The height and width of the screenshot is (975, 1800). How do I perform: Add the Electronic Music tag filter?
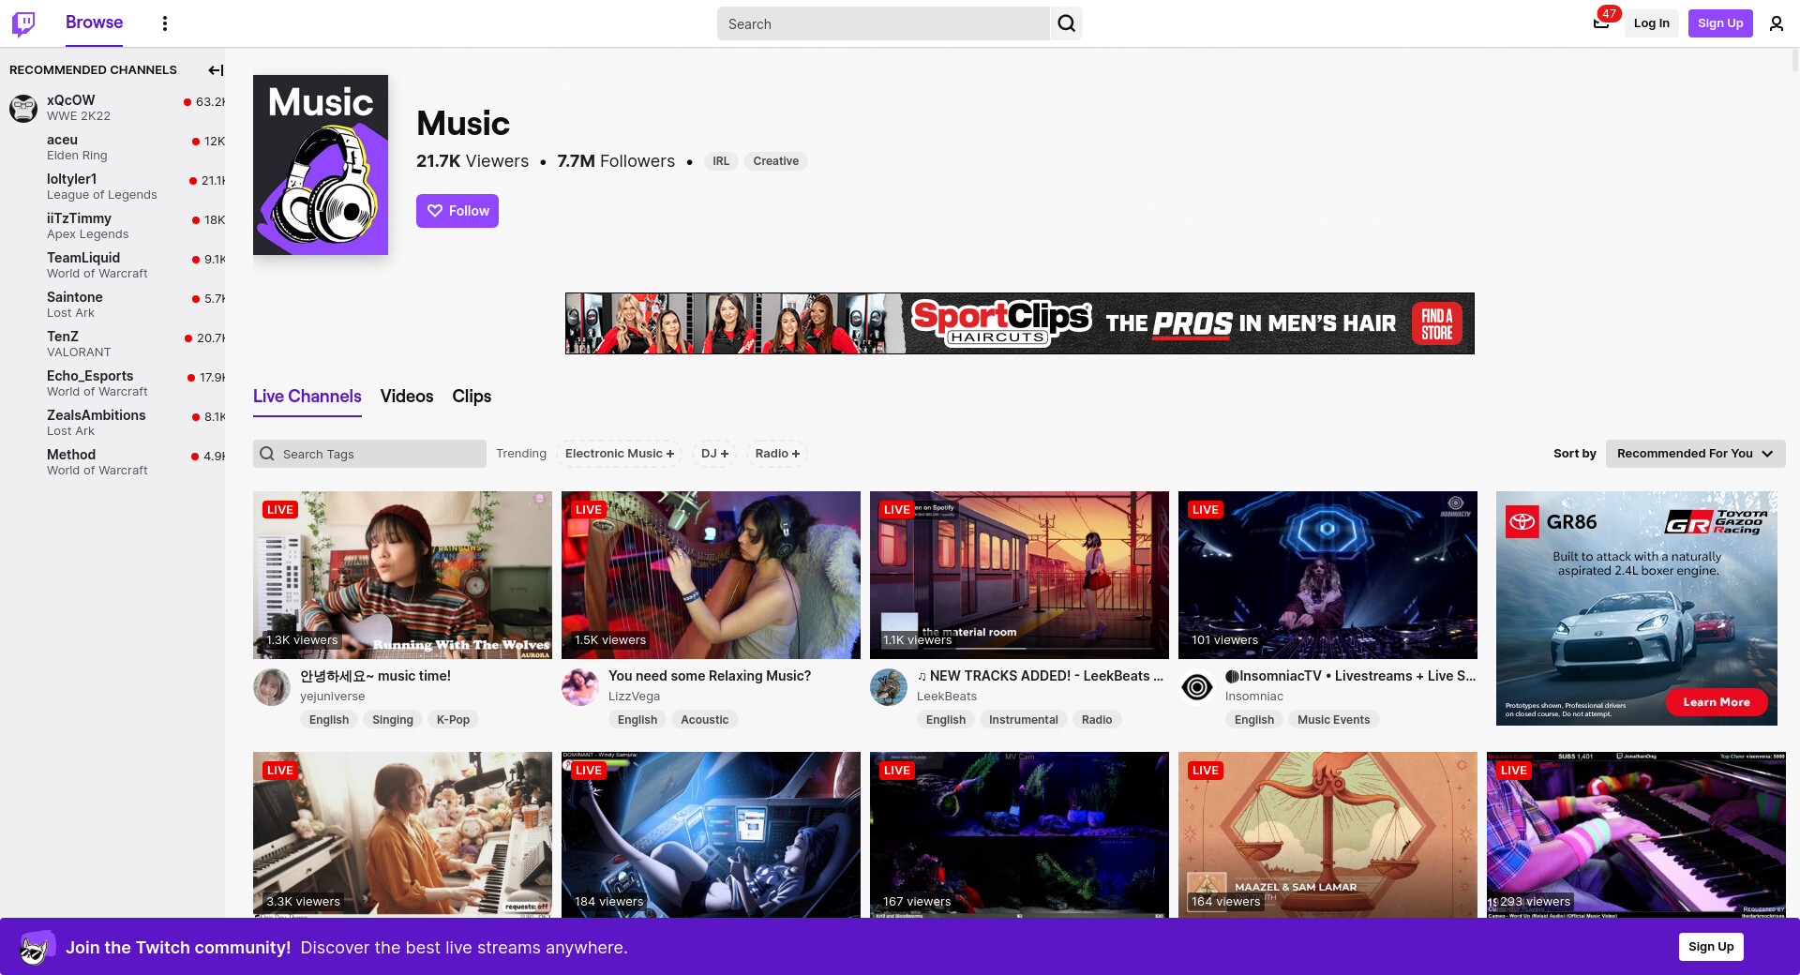point(619,454)
